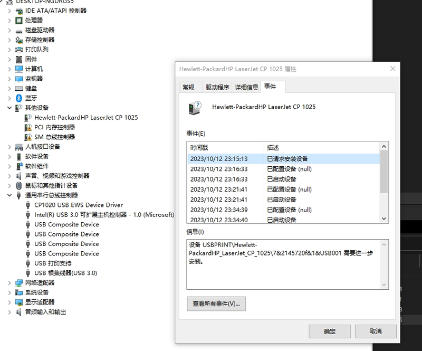Viewport: 422px width, 351px height.
Task: Expand the 蓝牙 node
Action: (x=9, y=98)
